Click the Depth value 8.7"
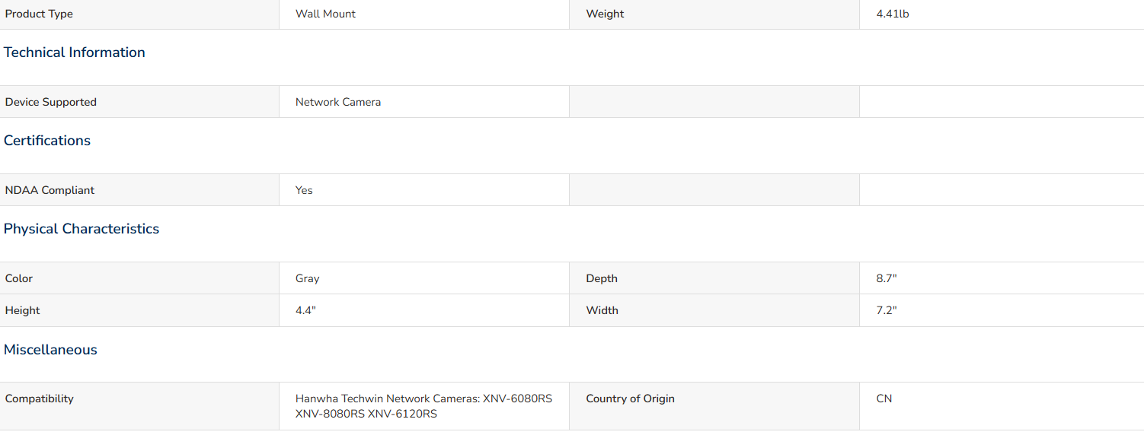This screenshot has height=435, width=1144. click(x=887, y=278)
